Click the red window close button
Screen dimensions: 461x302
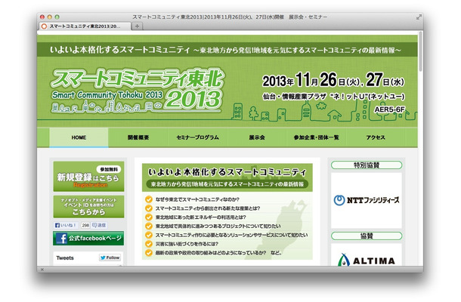pyautogui.click(x=42, y=17)
